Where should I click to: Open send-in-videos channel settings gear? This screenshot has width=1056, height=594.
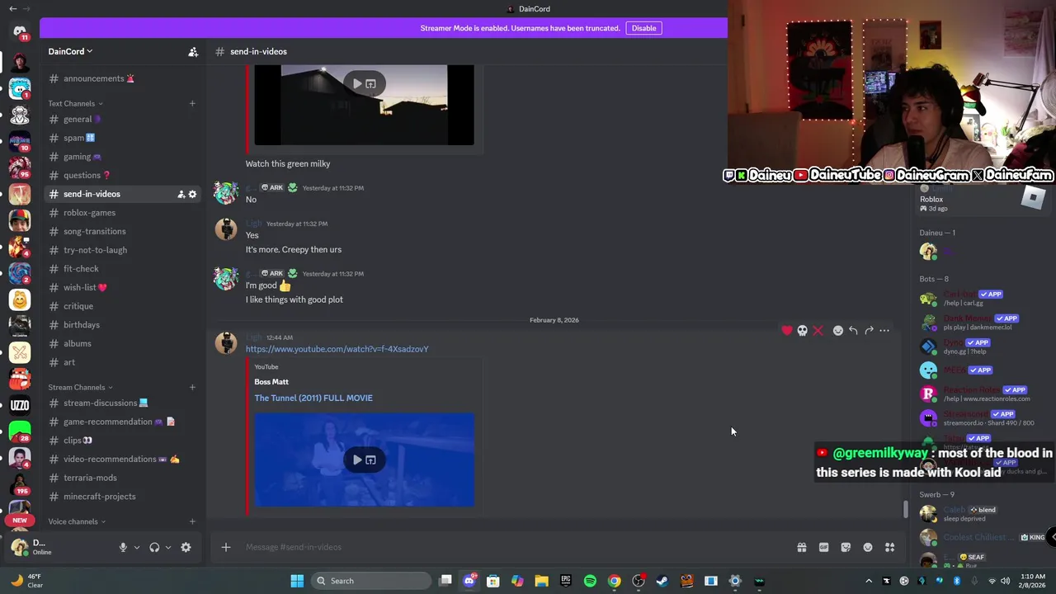(x=193, y=194)
